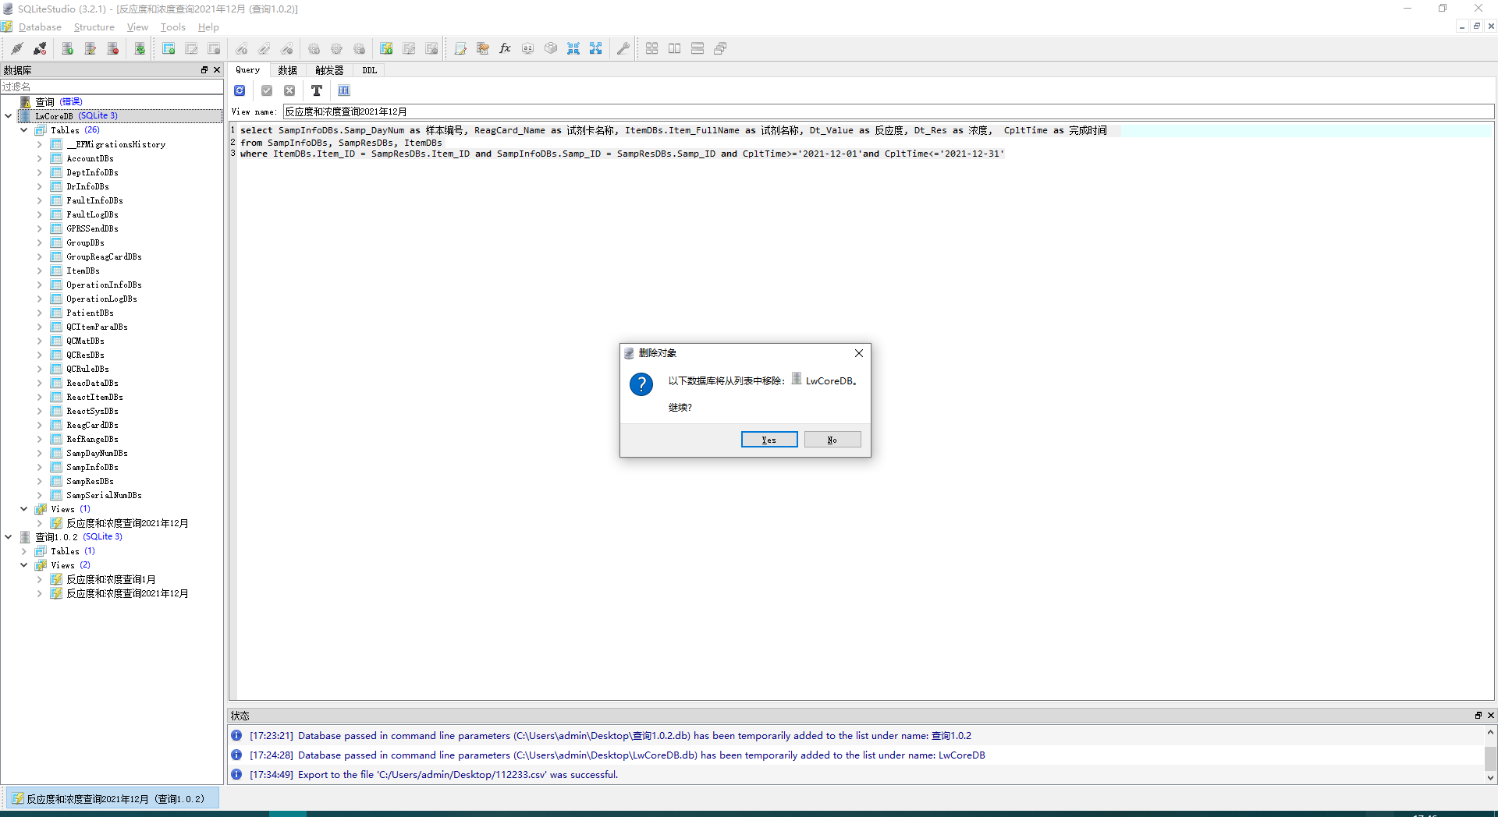
Task: Expand the SampInfoDBs table node
Action: pos(40,467)
